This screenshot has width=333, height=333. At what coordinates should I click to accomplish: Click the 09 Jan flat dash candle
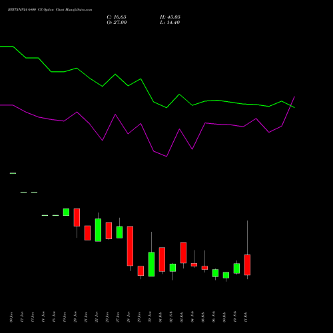coord(13,173)
